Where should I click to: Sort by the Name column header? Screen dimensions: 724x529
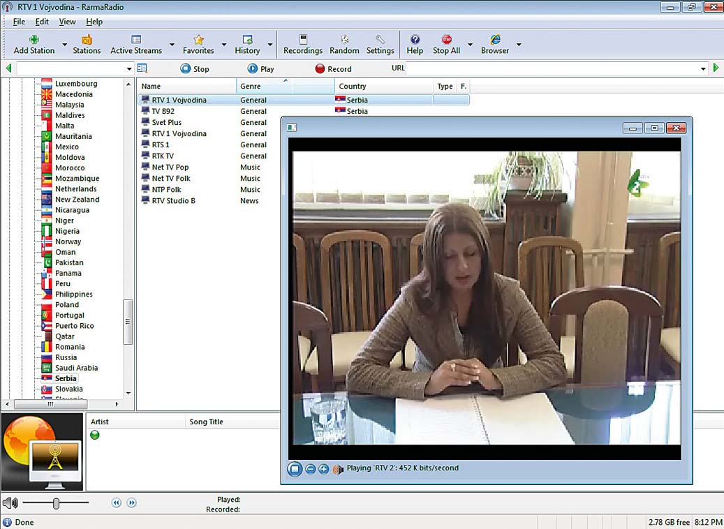(x=186, y=86)
